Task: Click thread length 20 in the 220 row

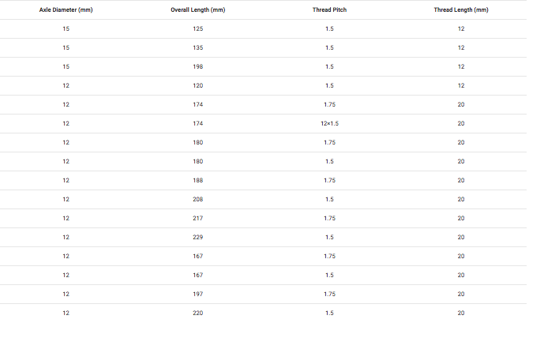Action: click(x=461, y=313)
